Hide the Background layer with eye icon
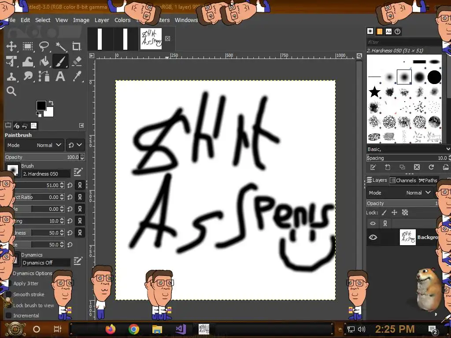This screenshot has height=338, width=451. pyautogui.click(x=373, y=237)
